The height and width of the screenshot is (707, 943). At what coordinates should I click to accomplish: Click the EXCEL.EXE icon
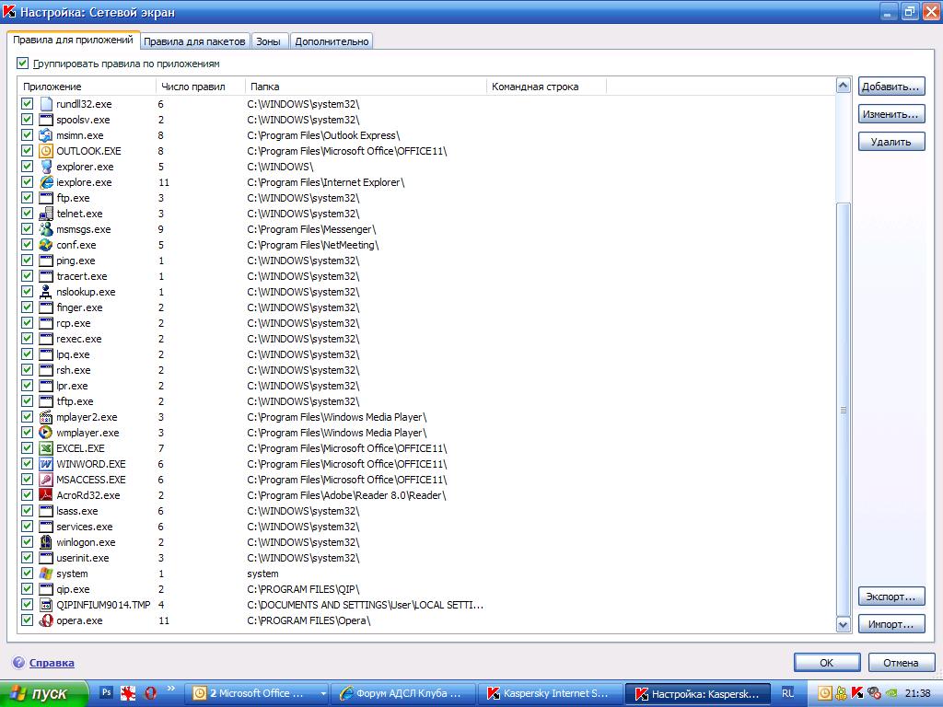(46, 448)
